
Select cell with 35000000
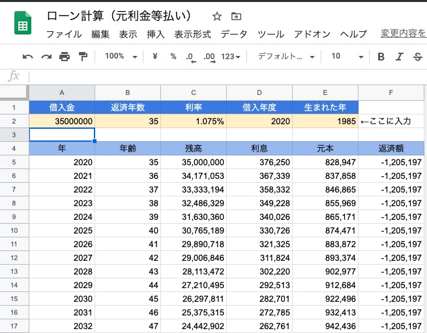pos(62,121)
